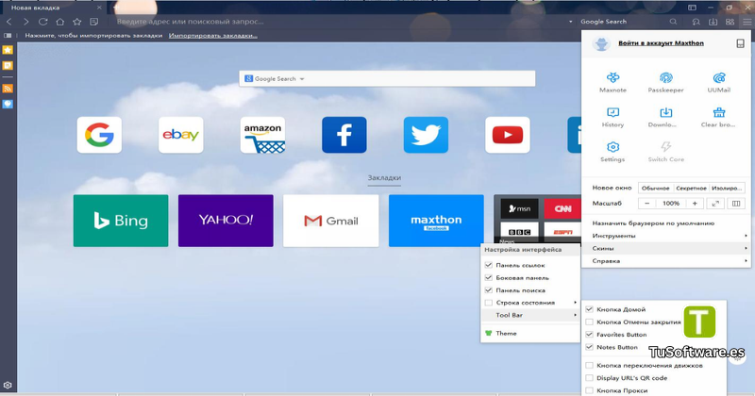This screenshot has height=396, width=755.
Task: Select Назначить браузером по умолчанию
Action: (x=653, y=223)
